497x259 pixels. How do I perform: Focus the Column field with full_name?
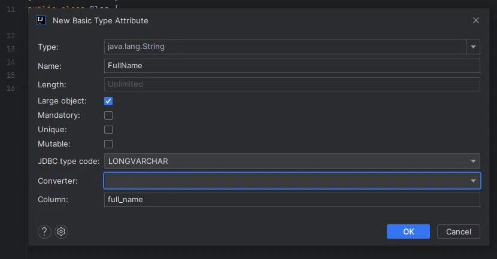click(292, 199)
